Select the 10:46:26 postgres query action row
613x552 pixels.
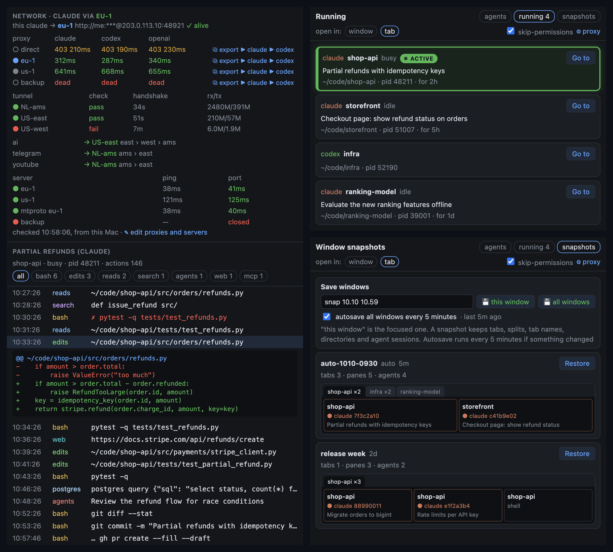click(x=155, y=489)
